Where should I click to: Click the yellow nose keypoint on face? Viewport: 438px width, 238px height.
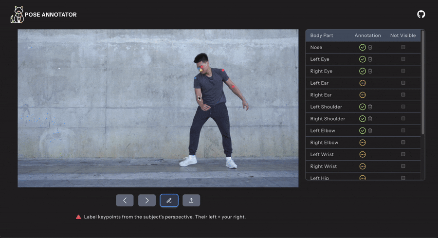pyautogui.click(x=201, y=70)
